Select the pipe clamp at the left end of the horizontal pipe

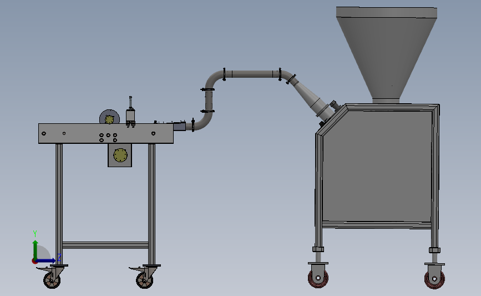click(x=225, y=74)
